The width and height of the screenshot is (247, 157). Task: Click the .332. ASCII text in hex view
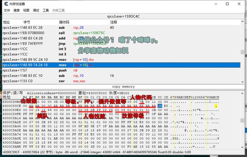click(x=175, y=139)
